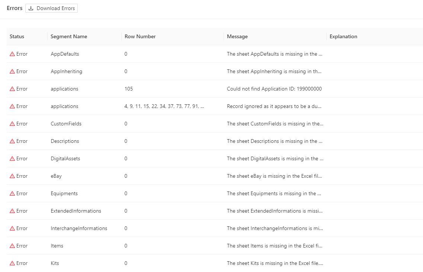The height and width of the screenshot is (272, 423).
Task: Click the Explanation column header
Action: coord(343,36)
